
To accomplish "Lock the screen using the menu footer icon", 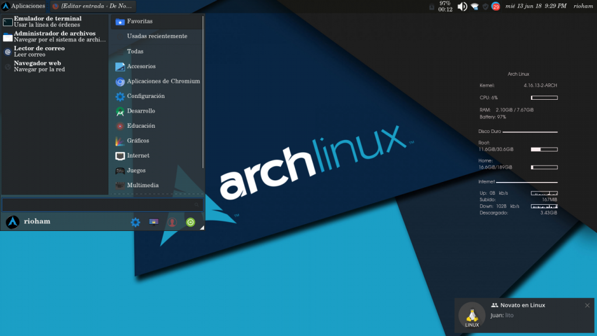I will tap(154, 222).
